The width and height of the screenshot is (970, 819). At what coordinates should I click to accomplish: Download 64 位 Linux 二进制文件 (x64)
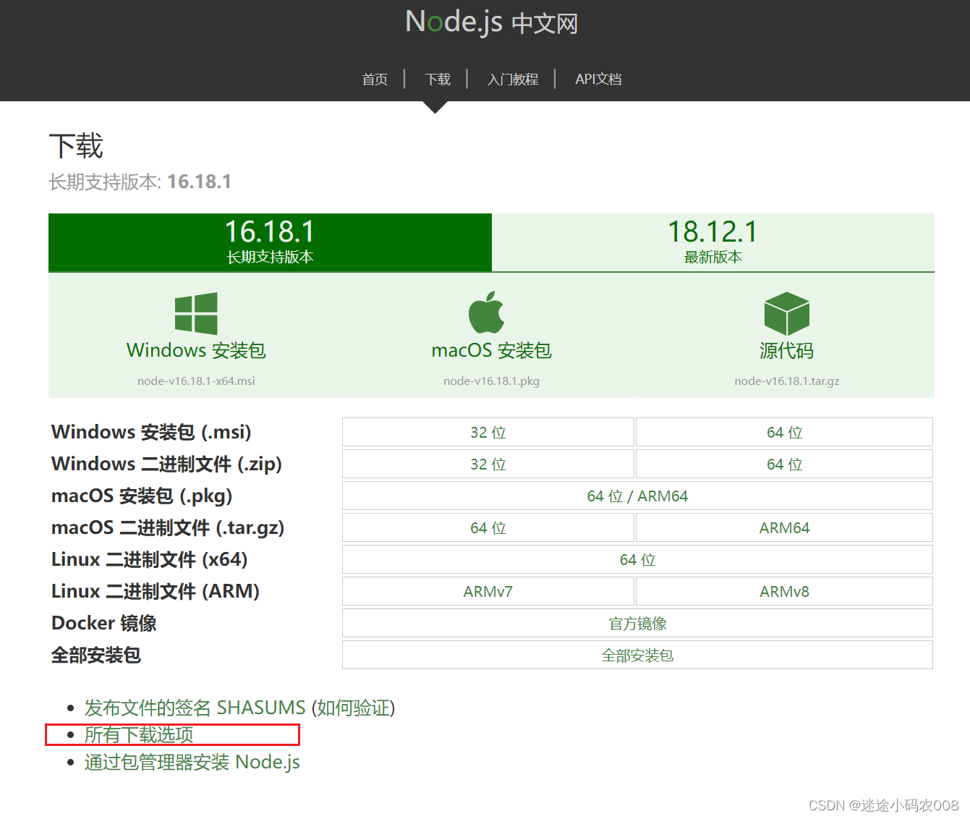[x=637, y=559]
